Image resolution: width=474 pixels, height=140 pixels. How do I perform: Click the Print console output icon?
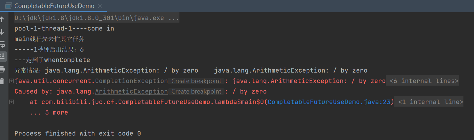pos(2,69)
